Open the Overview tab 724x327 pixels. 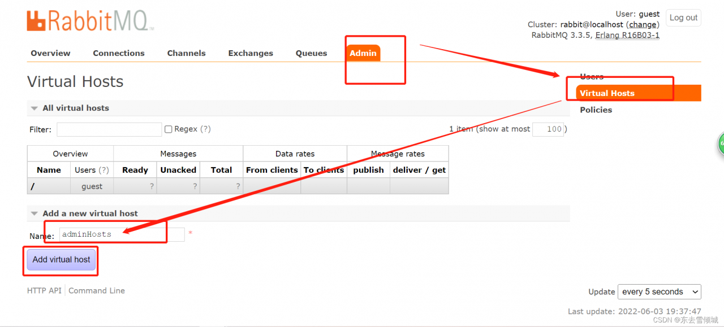51,53
